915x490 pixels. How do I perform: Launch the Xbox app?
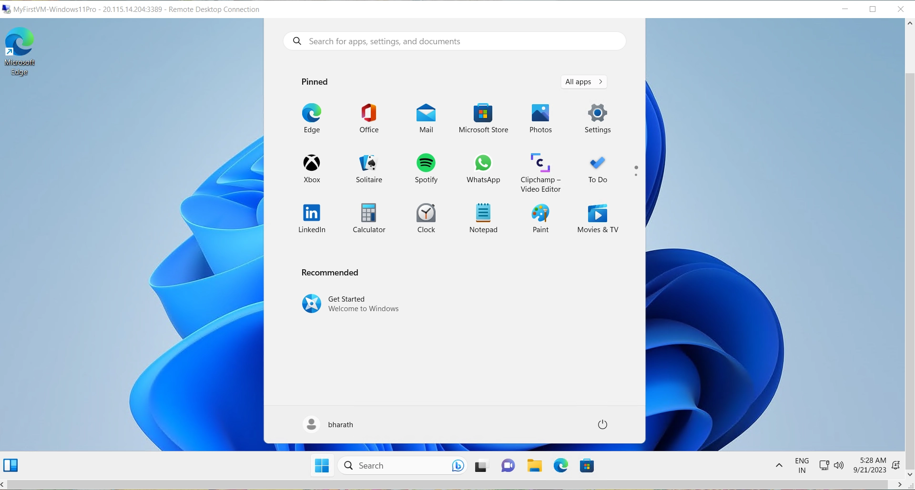point(312,168)
